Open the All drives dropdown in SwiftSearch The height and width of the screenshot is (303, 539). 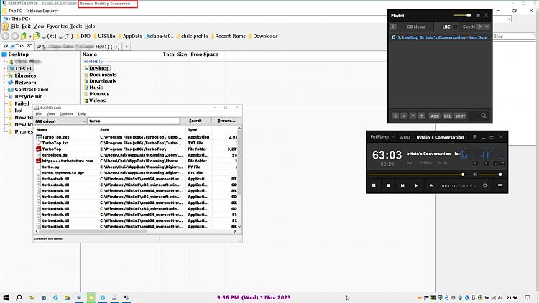60,121
